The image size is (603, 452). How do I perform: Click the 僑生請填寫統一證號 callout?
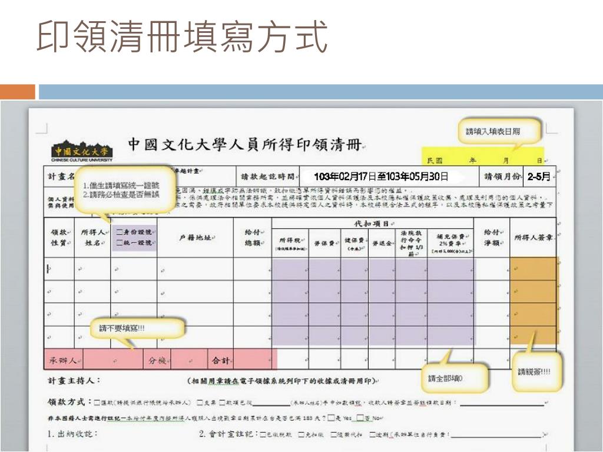click(125, 190)
